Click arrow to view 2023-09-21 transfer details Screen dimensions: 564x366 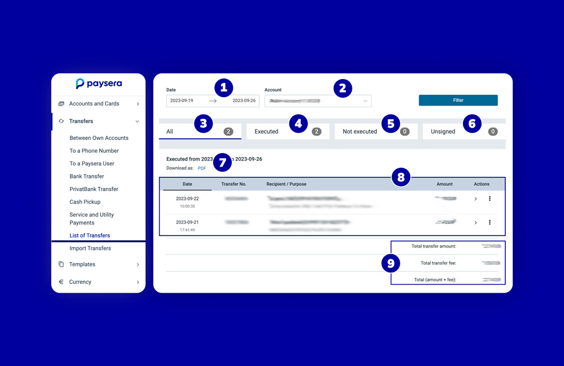475,223
